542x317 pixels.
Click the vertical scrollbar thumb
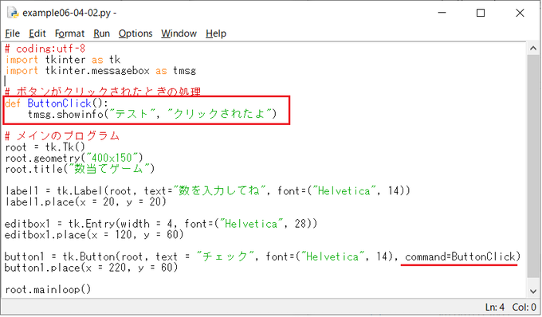(x=533, y=166)
